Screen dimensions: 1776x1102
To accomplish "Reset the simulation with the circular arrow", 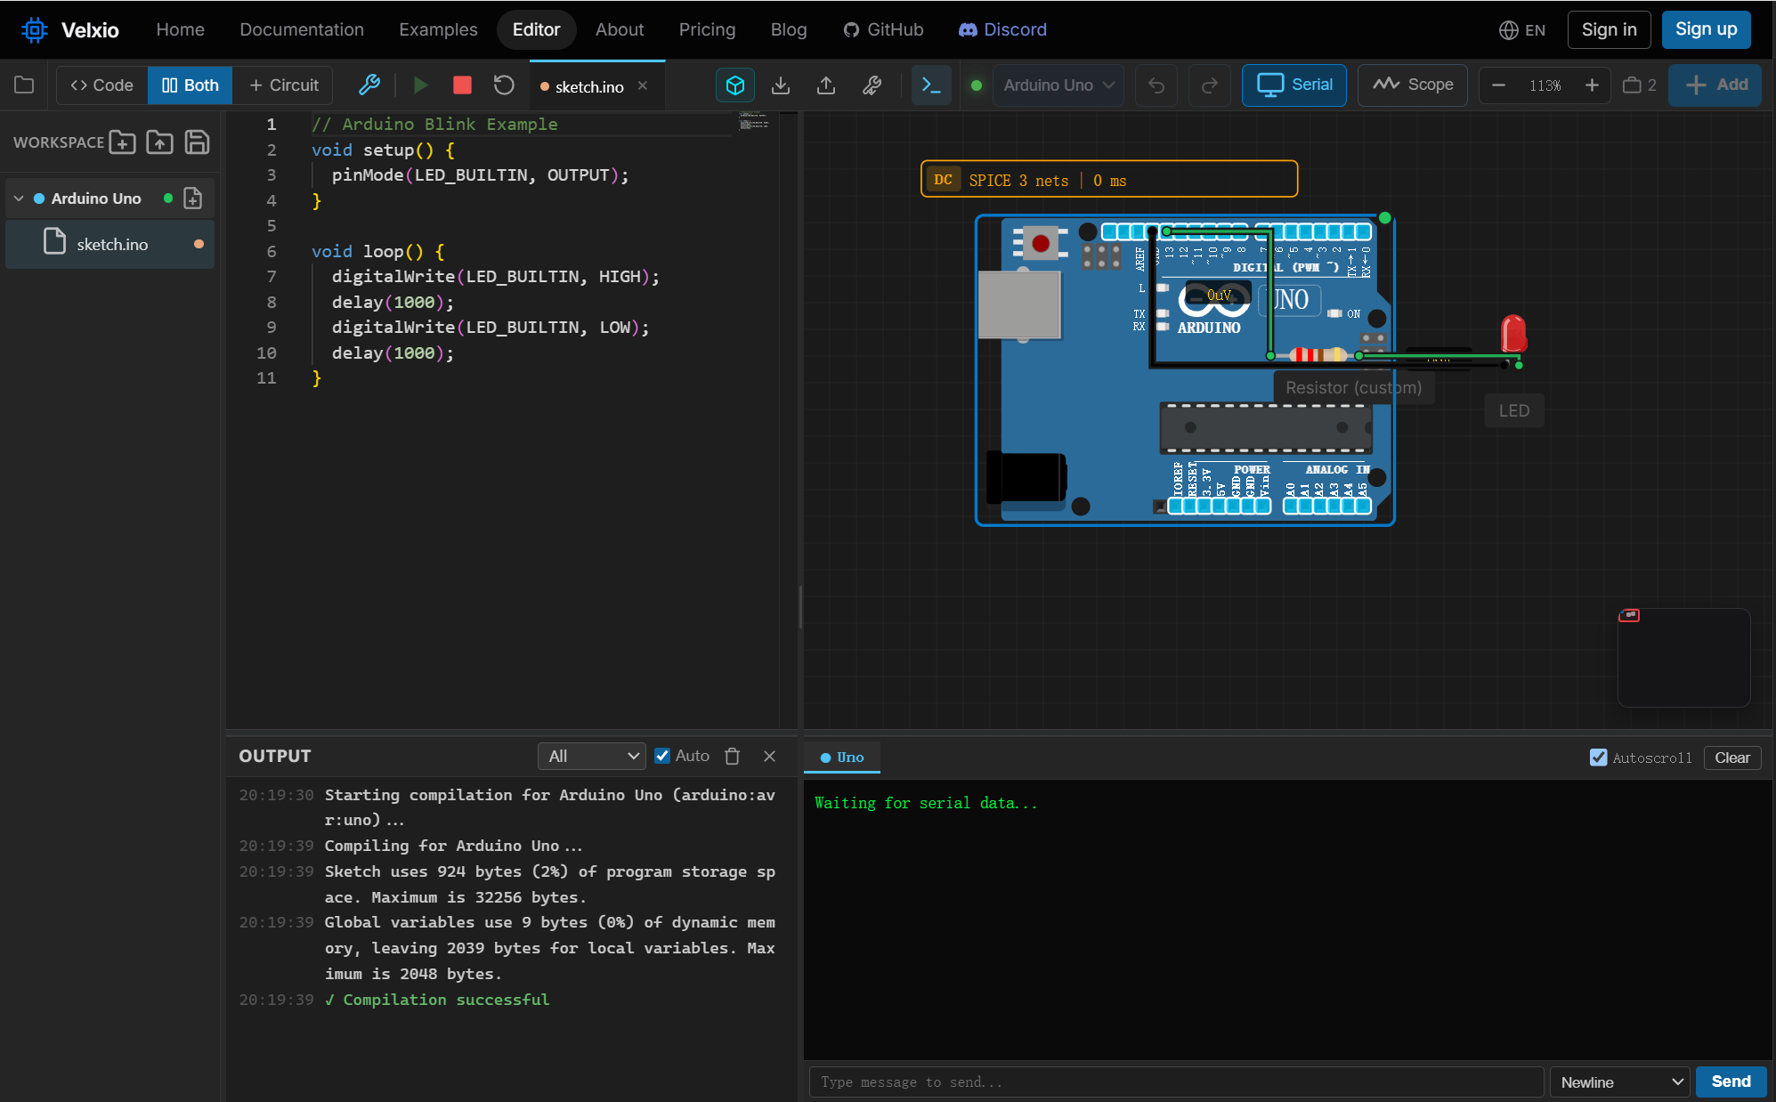I will (504, 85).
